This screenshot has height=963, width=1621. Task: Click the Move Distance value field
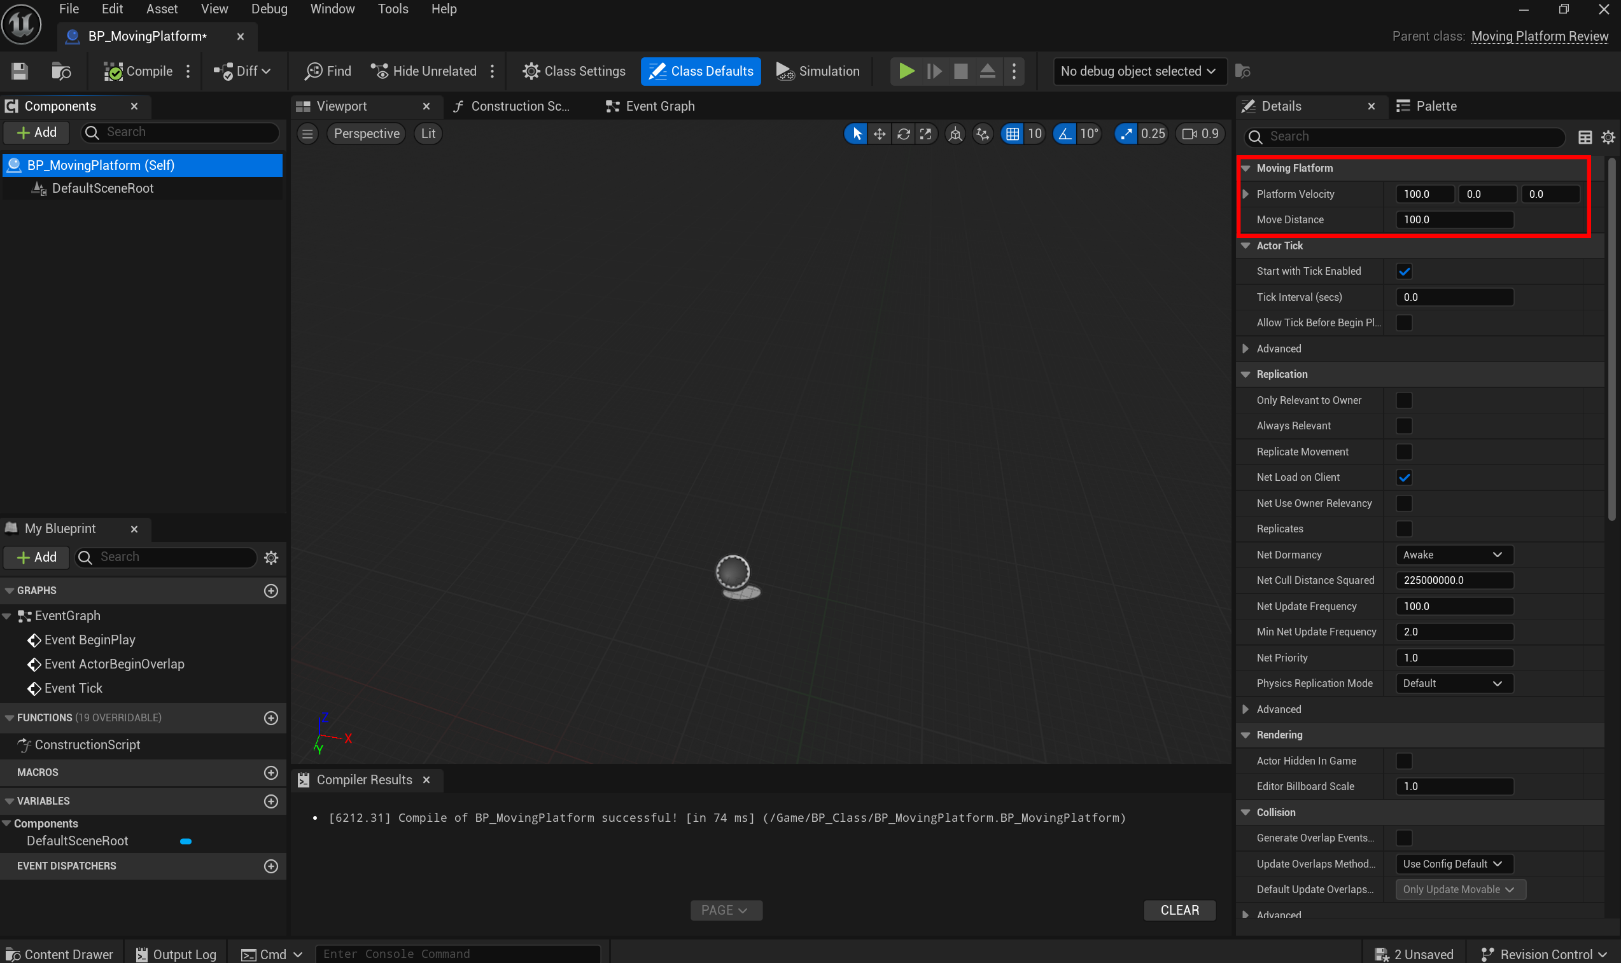(x=1454, y=219)
